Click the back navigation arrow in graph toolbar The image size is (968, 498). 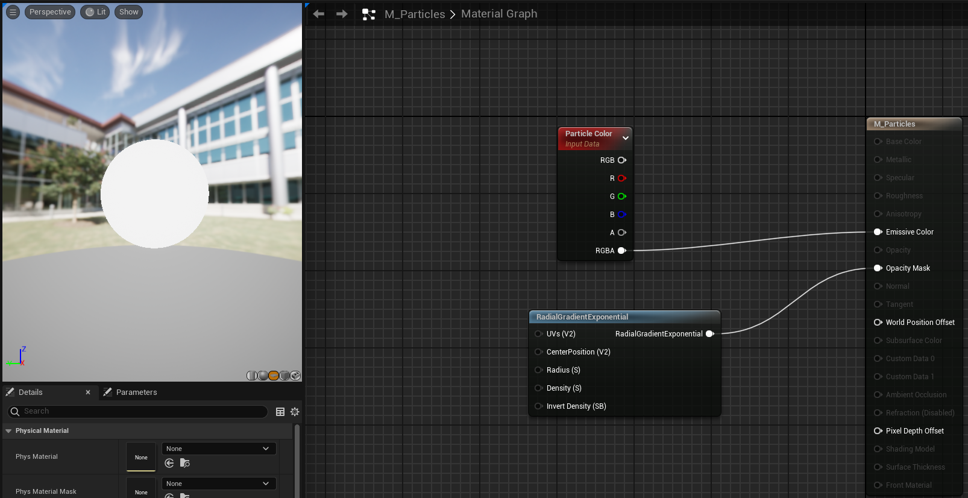pyautogui.click(x=319, y=14)
